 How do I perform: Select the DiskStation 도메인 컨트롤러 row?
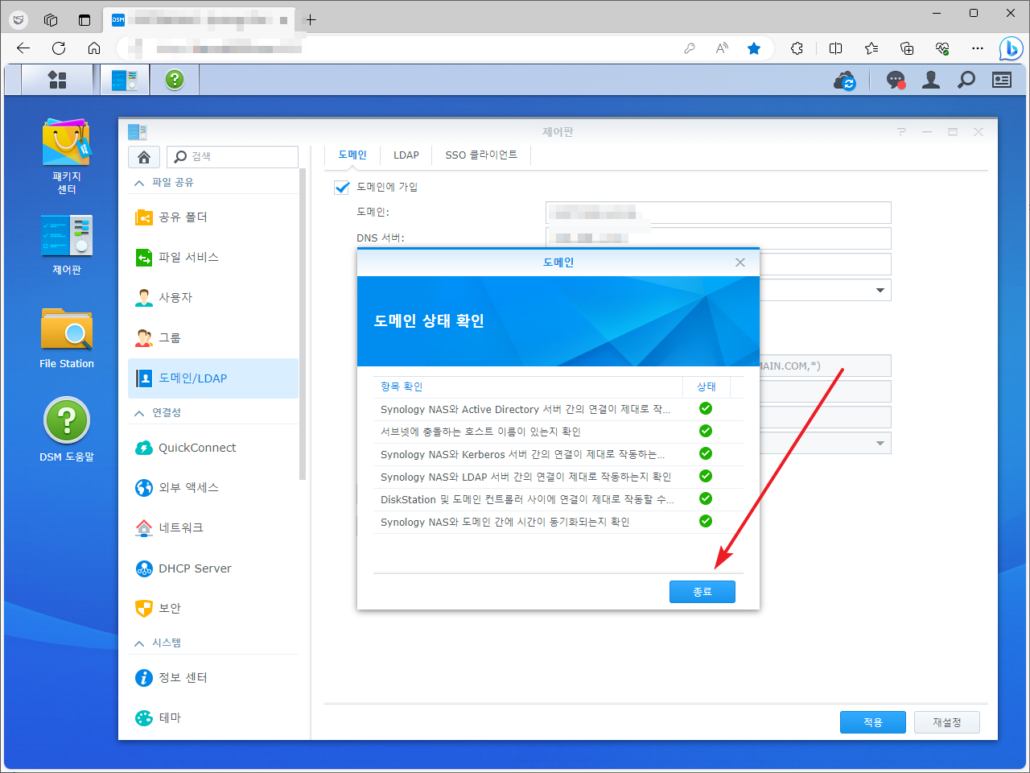[558, 499]
